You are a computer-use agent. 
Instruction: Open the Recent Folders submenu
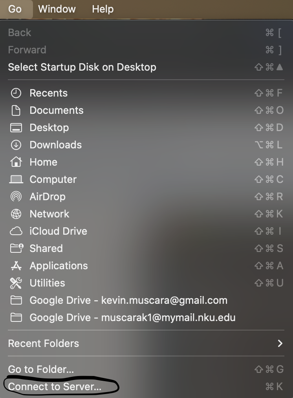pos(44,343)
